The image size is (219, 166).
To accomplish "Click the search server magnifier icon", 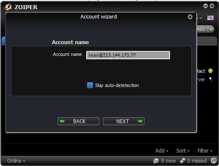I will (211, 79).
